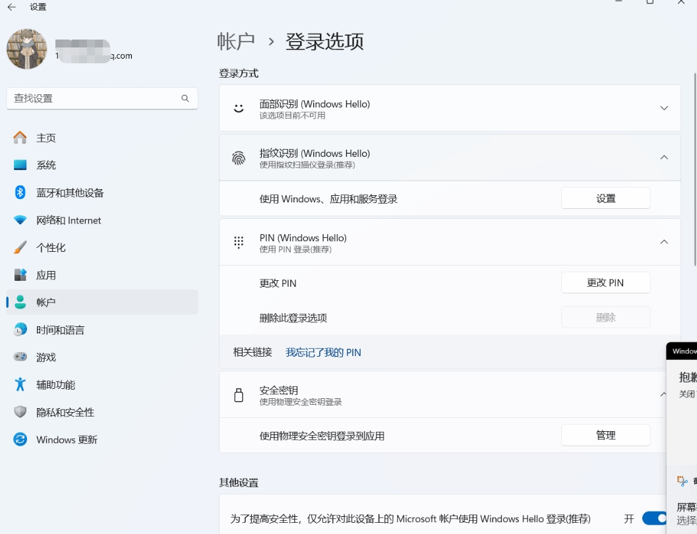Click 管理 button for security key
Screen dimensions: 697x534
pyautogui.click(x=605, y=435)
